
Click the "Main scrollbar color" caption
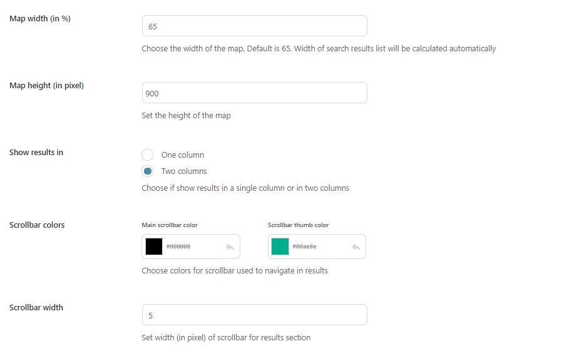tap(170, 225)
